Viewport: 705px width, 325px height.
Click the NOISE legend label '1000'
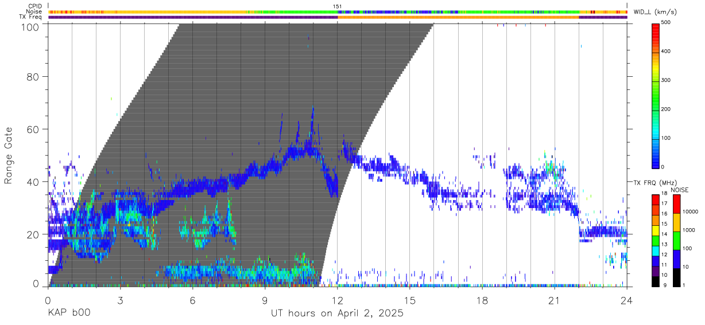[x=689, y=230]
